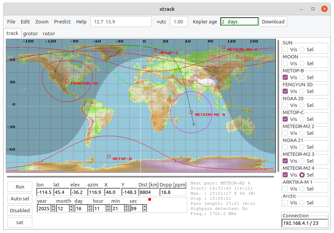334x233 pixels.
Task: Click the Connection IP address field
Action: click(x=304, y=223)
